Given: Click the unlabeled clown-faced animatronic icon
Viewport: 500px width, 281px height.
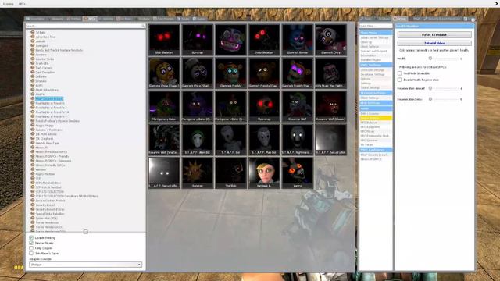Looking at the screenshot, I should pyautogui.click(x=230, y=40).
